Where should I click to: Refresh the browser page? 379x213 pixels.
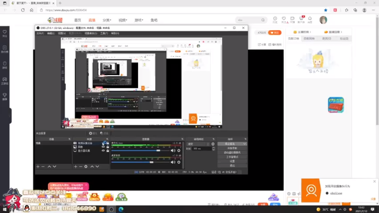[x=23, y=10]
